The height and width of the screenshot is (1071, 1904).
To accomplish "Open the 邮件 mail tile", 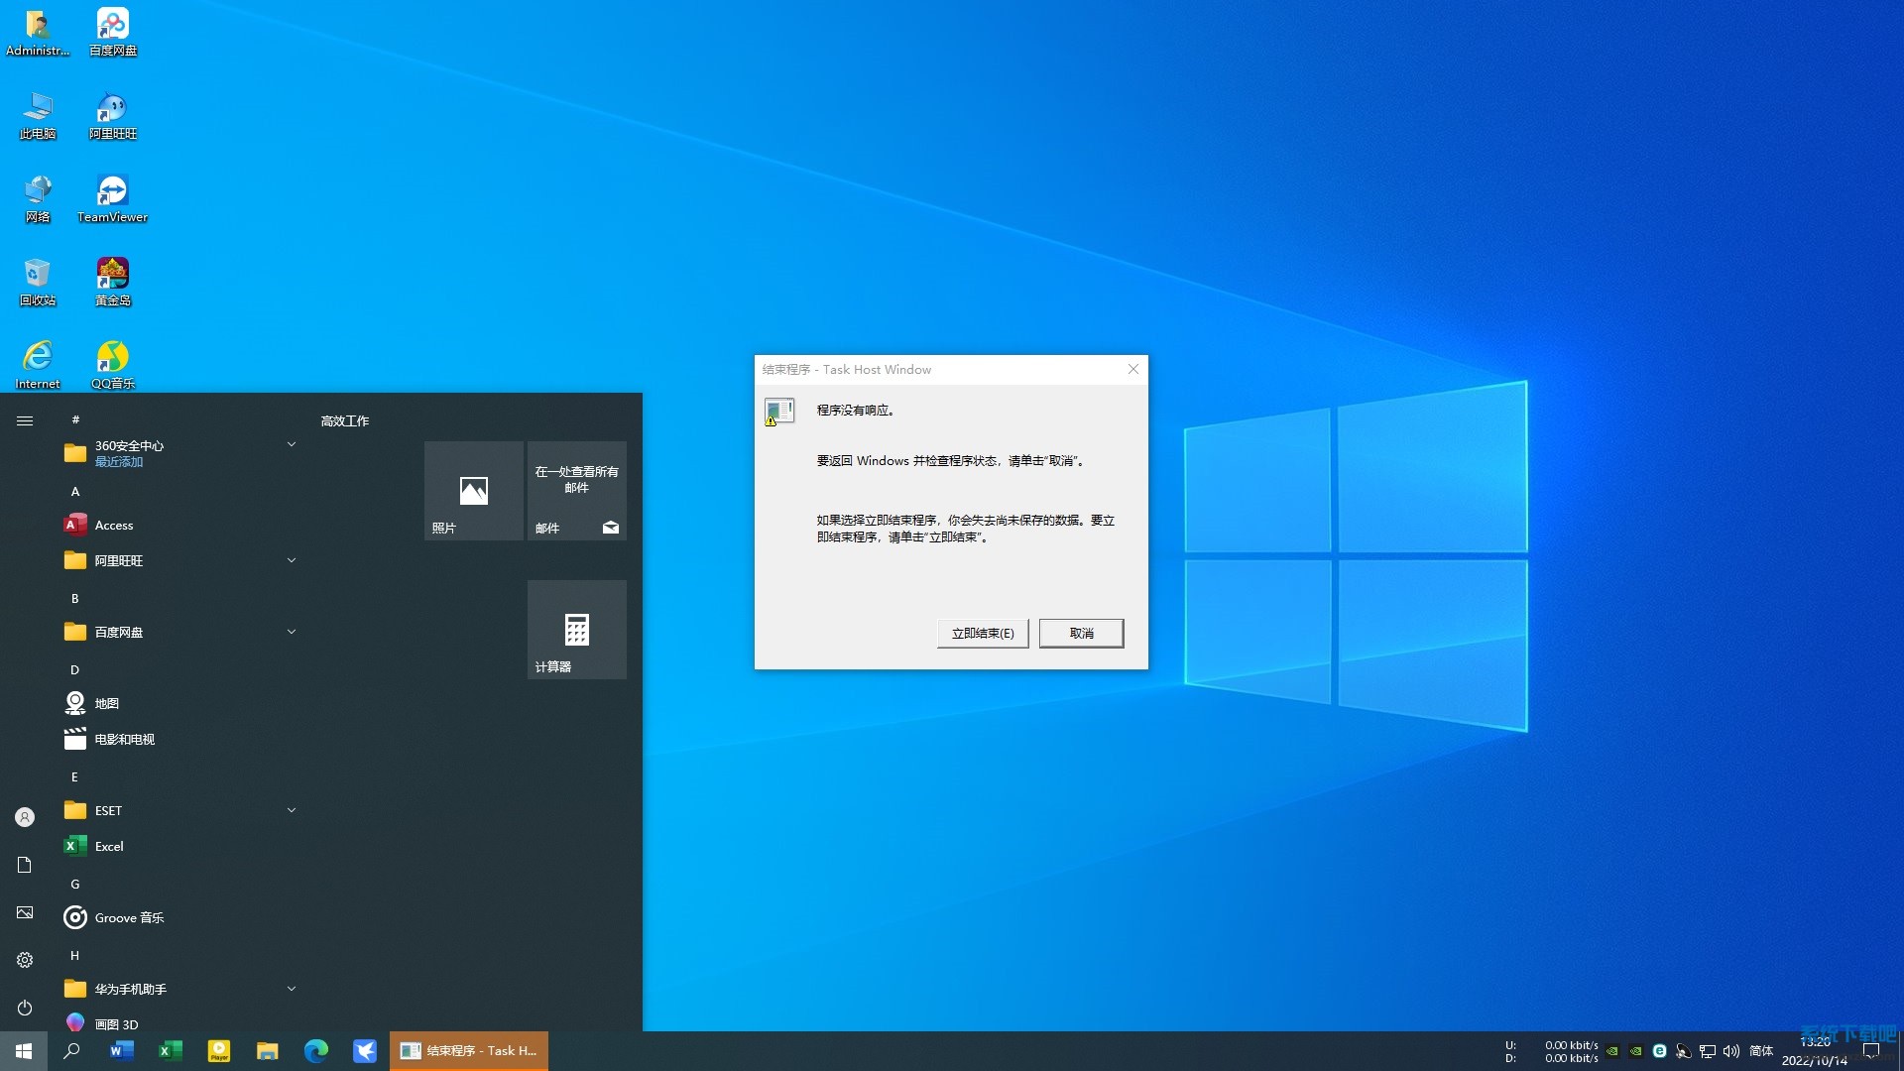I will coord(576,491).
